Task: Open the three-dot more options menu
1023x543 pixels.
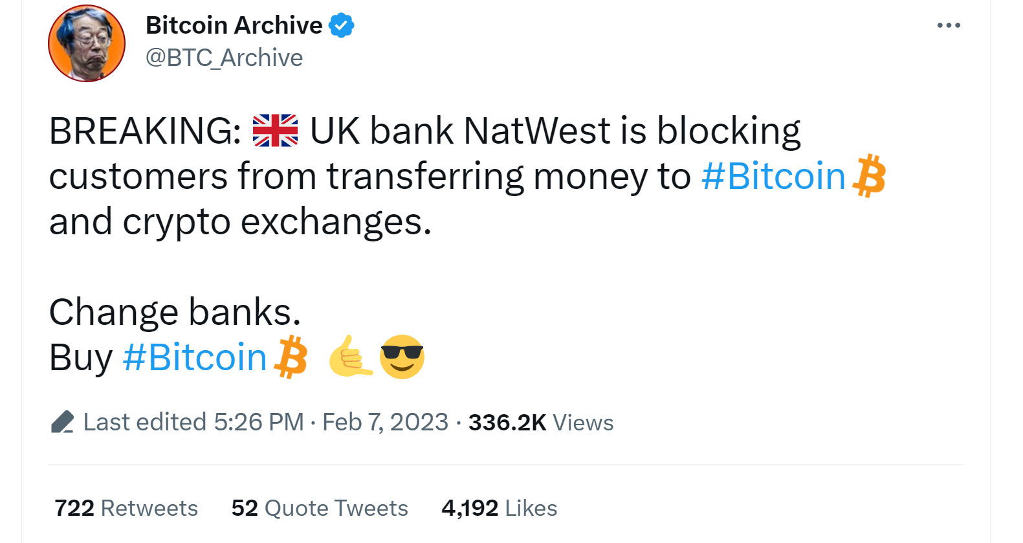Action: pyautogui.click(x=948, y=25)
